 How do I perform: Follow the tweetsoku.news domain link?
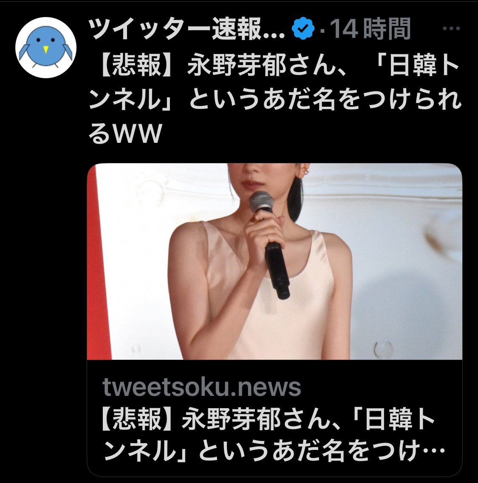(201, 387)
